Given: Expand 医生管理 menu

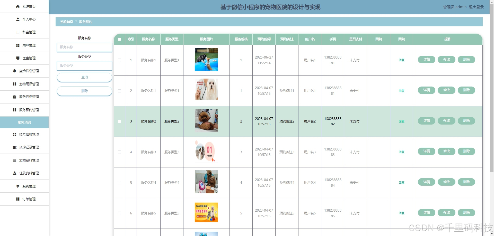Looking at the screenshot, I should [24, 58].
